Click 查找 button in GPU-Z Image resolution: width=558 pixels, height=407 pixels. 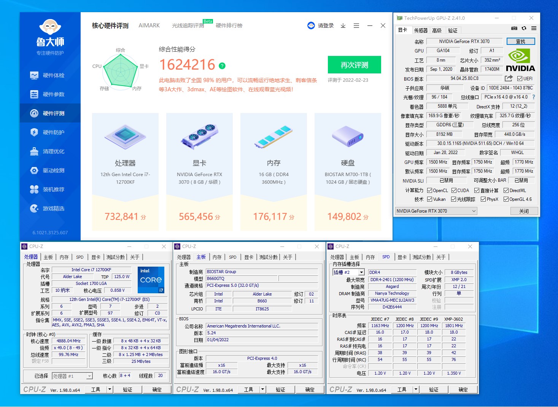coord(521,41)
